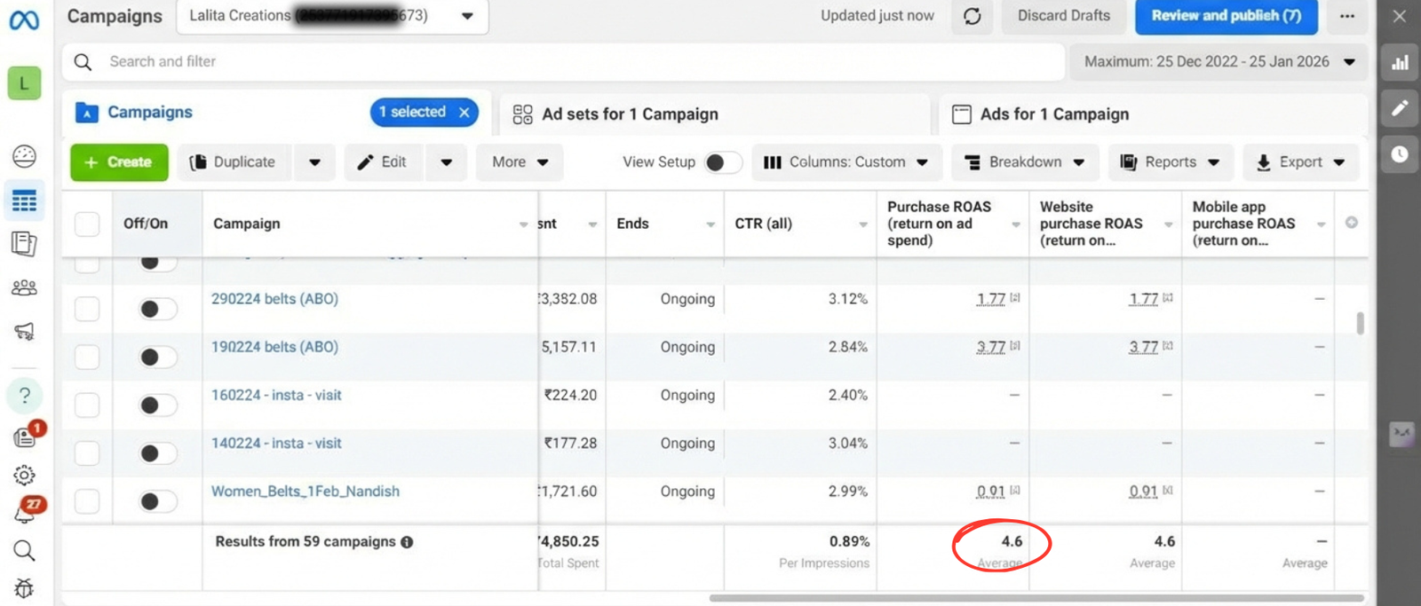
Task: Open the edit pencil icon in right rail
Action: pyautogui.click(x=1400, y=108)
